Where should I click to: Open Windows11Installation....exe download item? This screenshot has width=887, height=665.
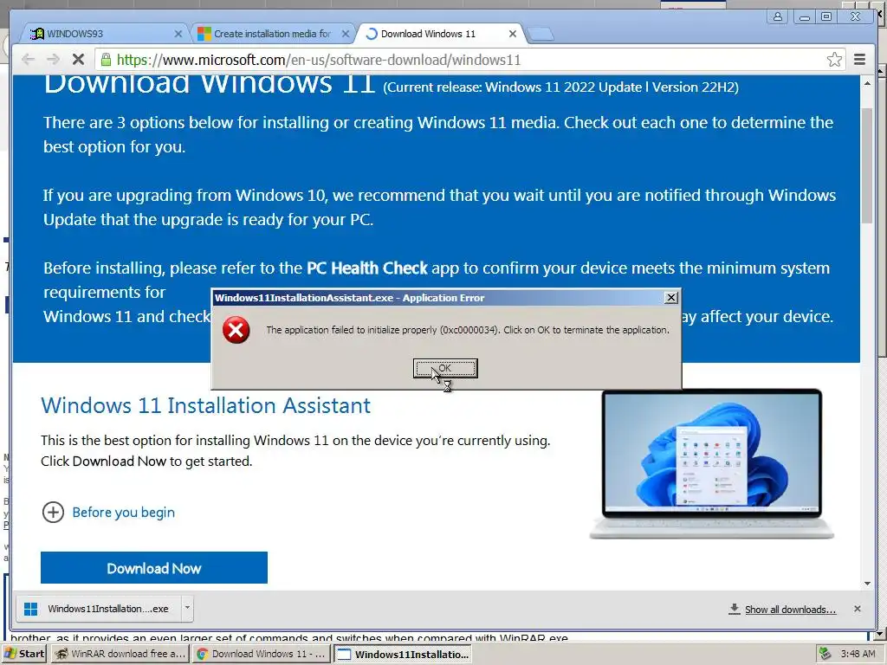coord(97,609)
